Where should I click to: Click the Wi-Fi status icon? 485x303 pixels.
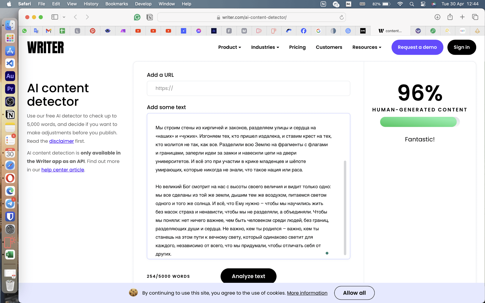[x=400, y=4]
